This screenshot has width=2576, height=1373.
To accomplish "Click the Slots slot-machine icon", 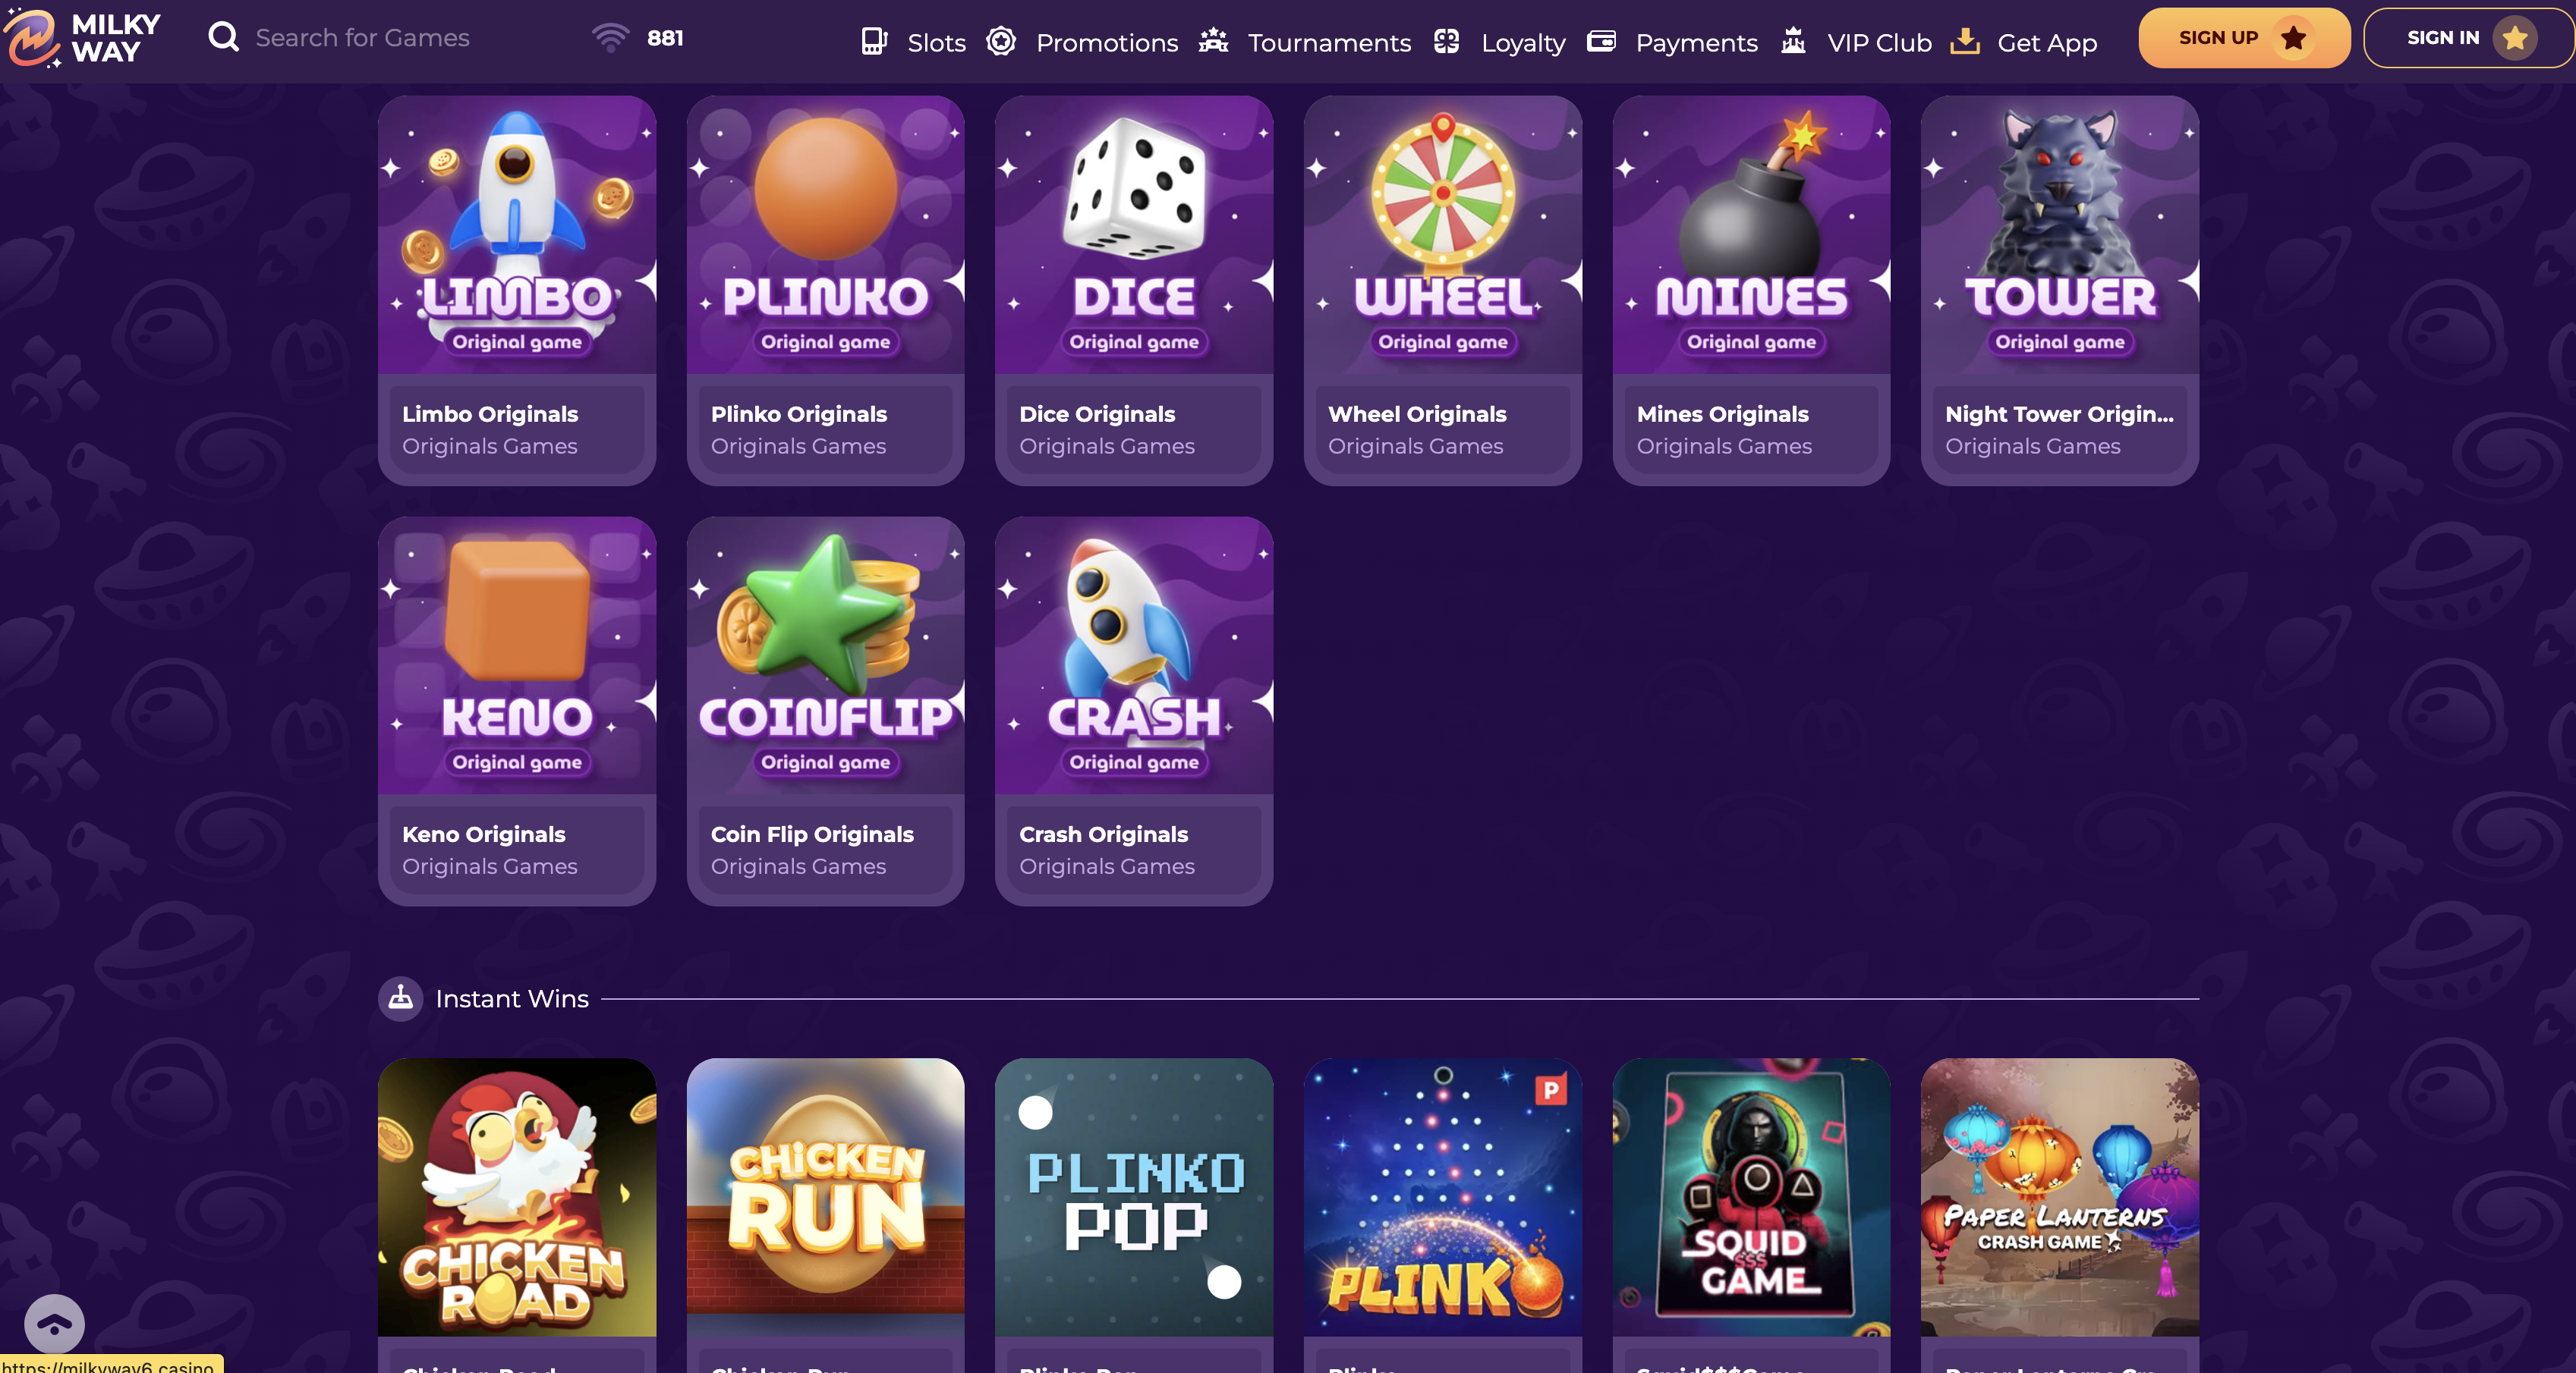I will 874,41.
